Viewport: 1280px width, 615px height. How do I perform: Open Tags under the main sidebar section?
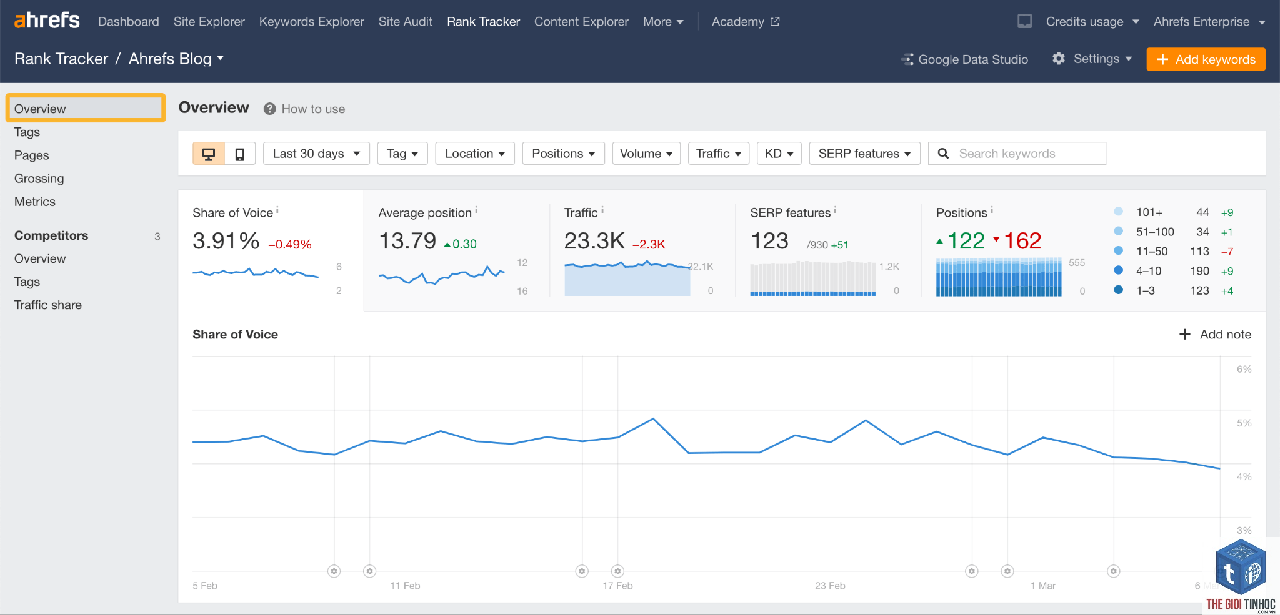tap(27, 132)
